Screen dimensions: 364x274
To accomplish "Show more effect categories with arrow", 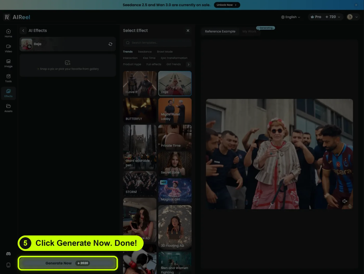I will coord(188,64).
